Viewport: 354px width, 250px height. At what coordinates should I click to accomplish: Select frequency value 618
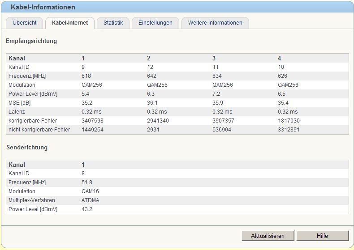click(x=86, y=76)
